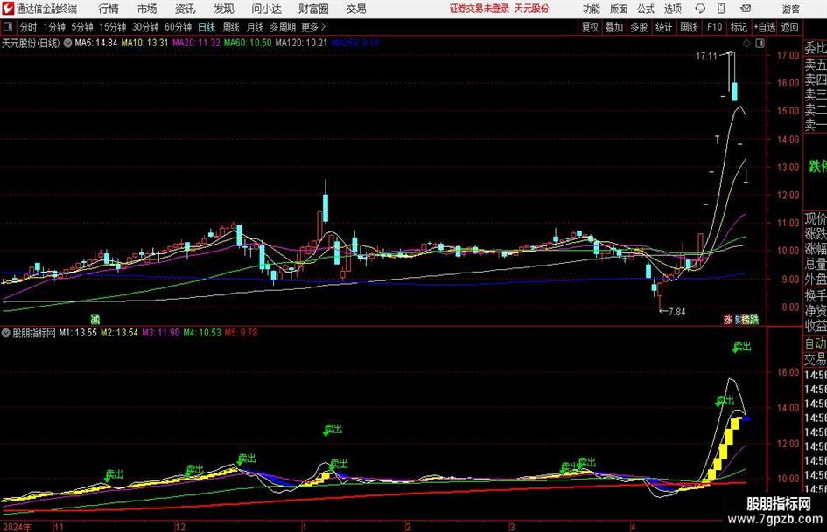Select the 日线 daily period tab
Image resolution: width=827 pixels, height=532 pixels.
coord(207,27)
